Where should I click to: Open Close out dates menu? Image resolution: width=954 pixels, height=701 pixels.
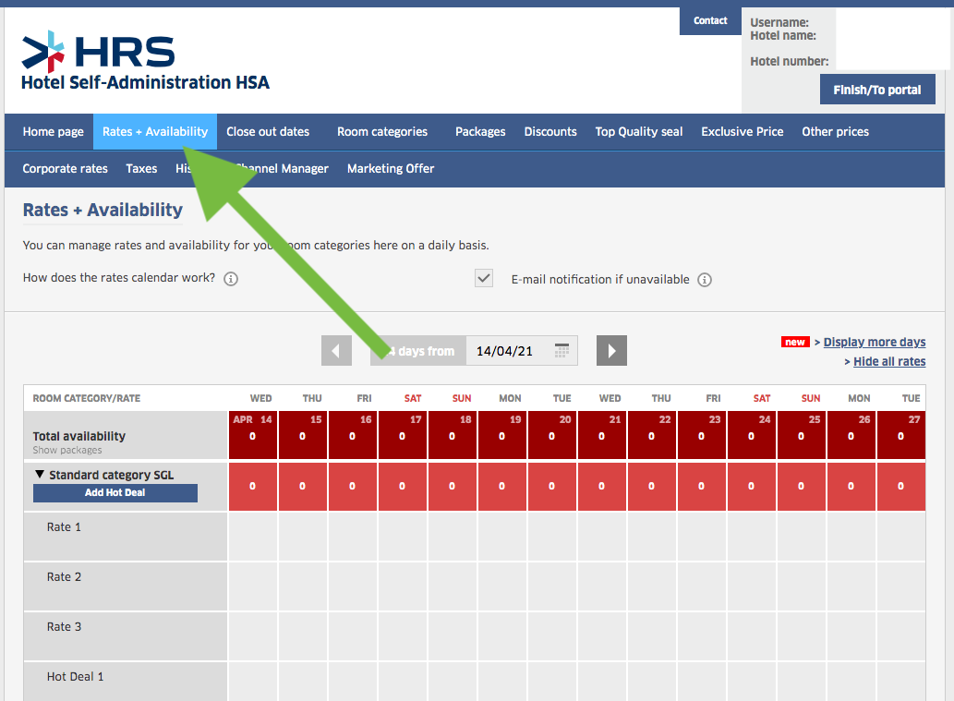click(268, 131)
